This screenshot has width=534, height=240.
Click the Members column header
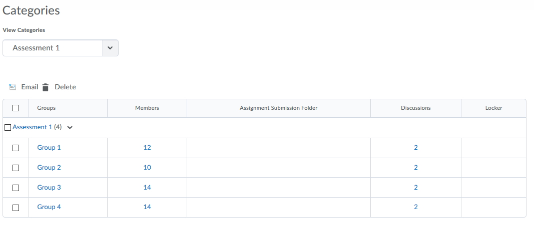[147, 108]
